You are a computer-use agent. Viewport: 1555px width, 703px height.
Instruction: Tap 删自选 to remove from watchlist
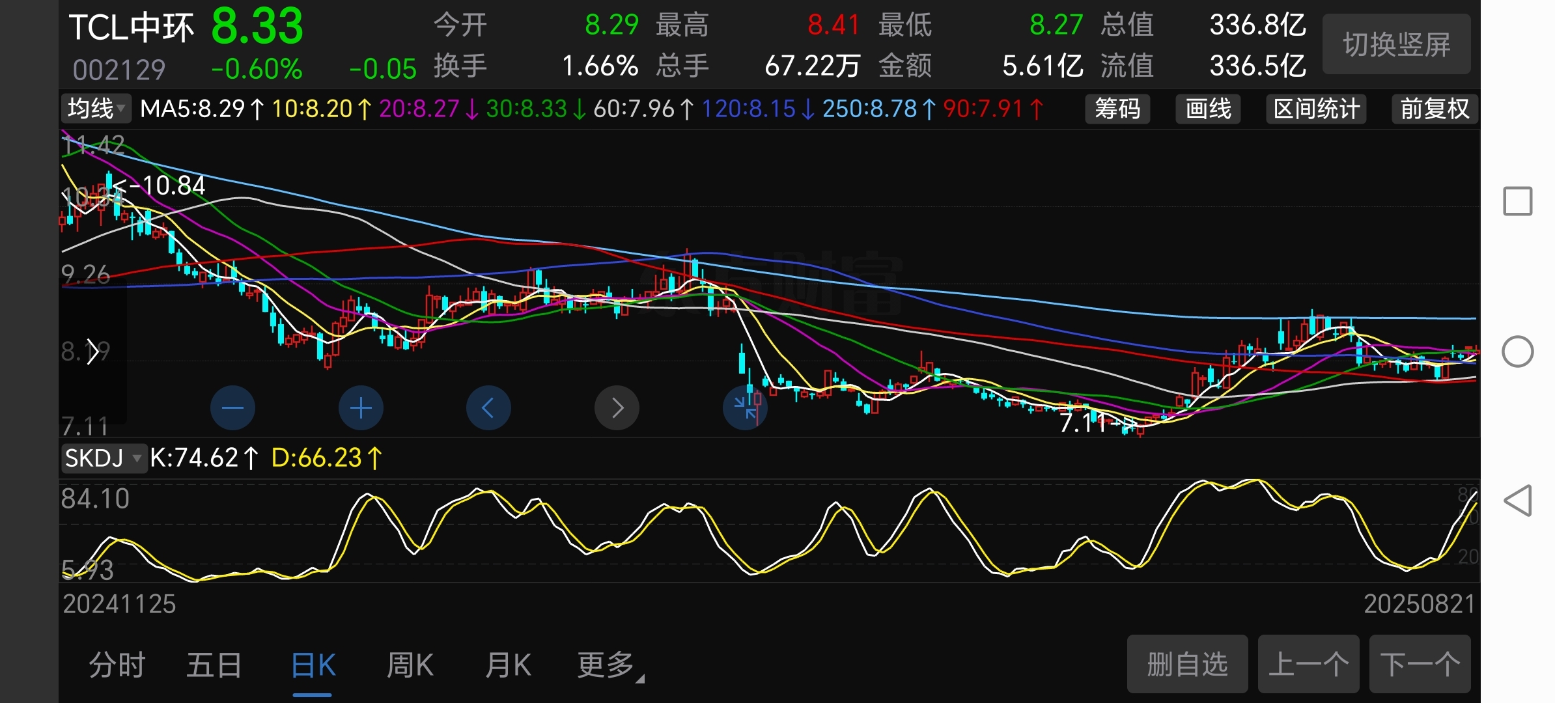[1187, 664]
